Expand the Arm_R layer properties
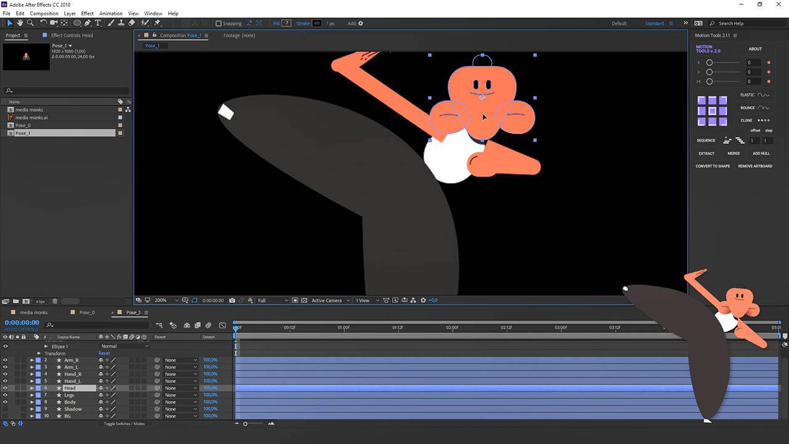Screen dimensions: 789x444 (32, 360)
